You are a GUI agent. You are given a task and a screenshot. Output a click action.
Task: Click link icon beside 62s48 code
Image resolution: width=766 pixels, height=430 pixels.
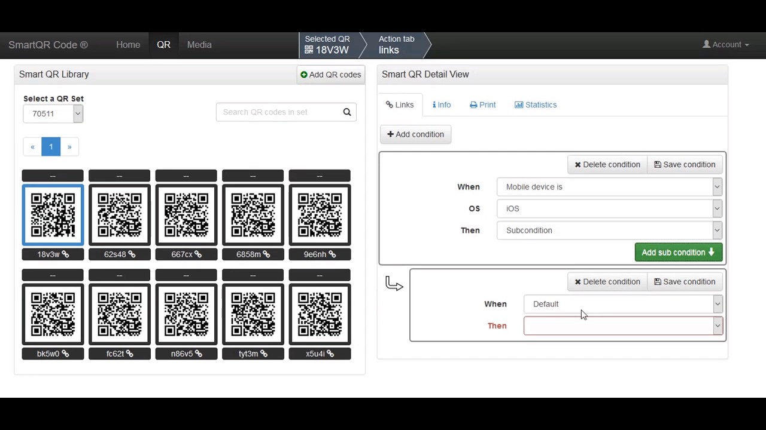point(132,254)
